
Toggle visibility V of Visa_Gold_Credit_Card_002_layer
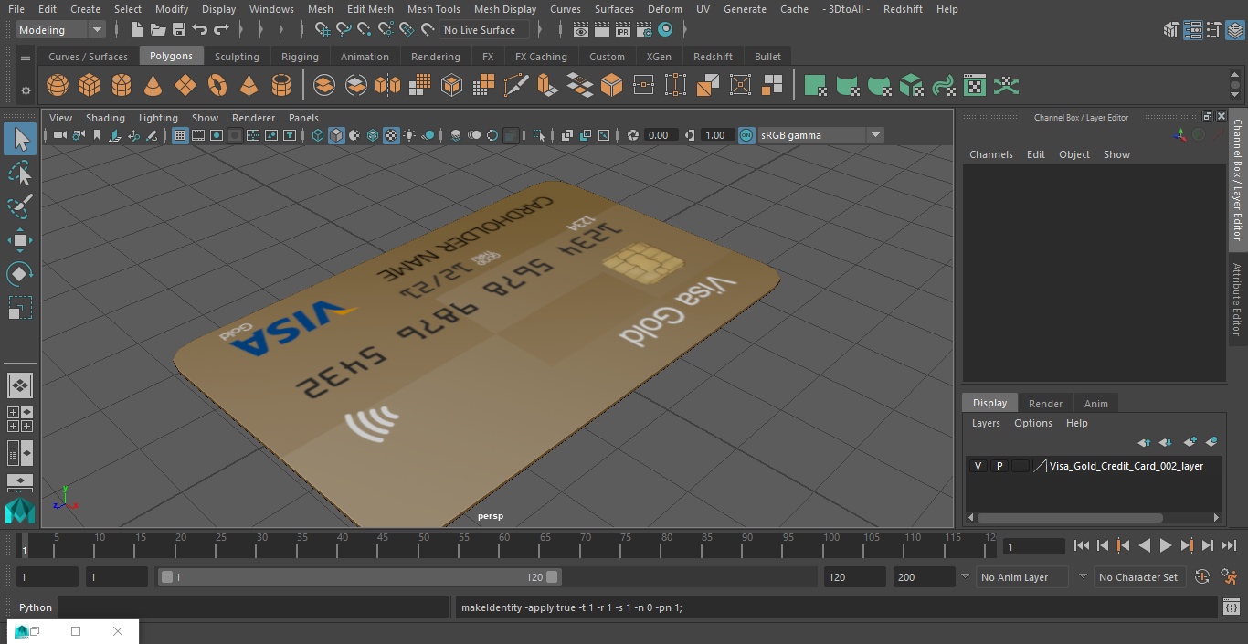click(978, 466)
